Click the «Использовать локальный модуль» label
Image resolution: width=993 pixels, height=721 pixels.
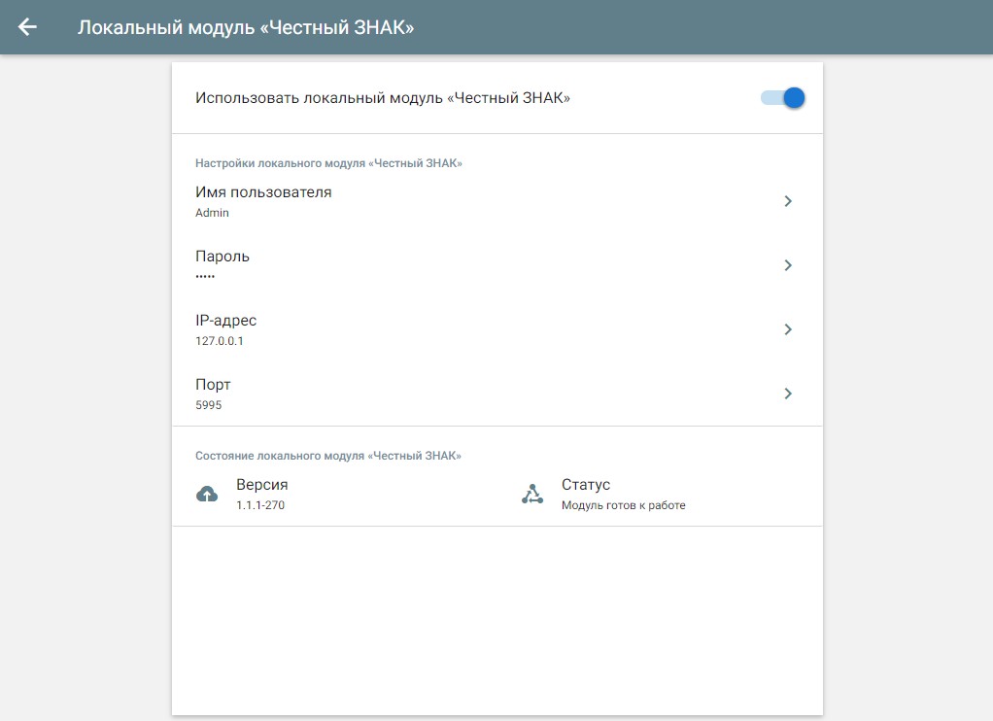[383, 97]
